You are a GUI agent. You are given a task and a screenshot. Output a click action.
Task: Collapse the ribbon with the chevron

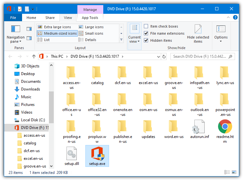pos(228,17)
